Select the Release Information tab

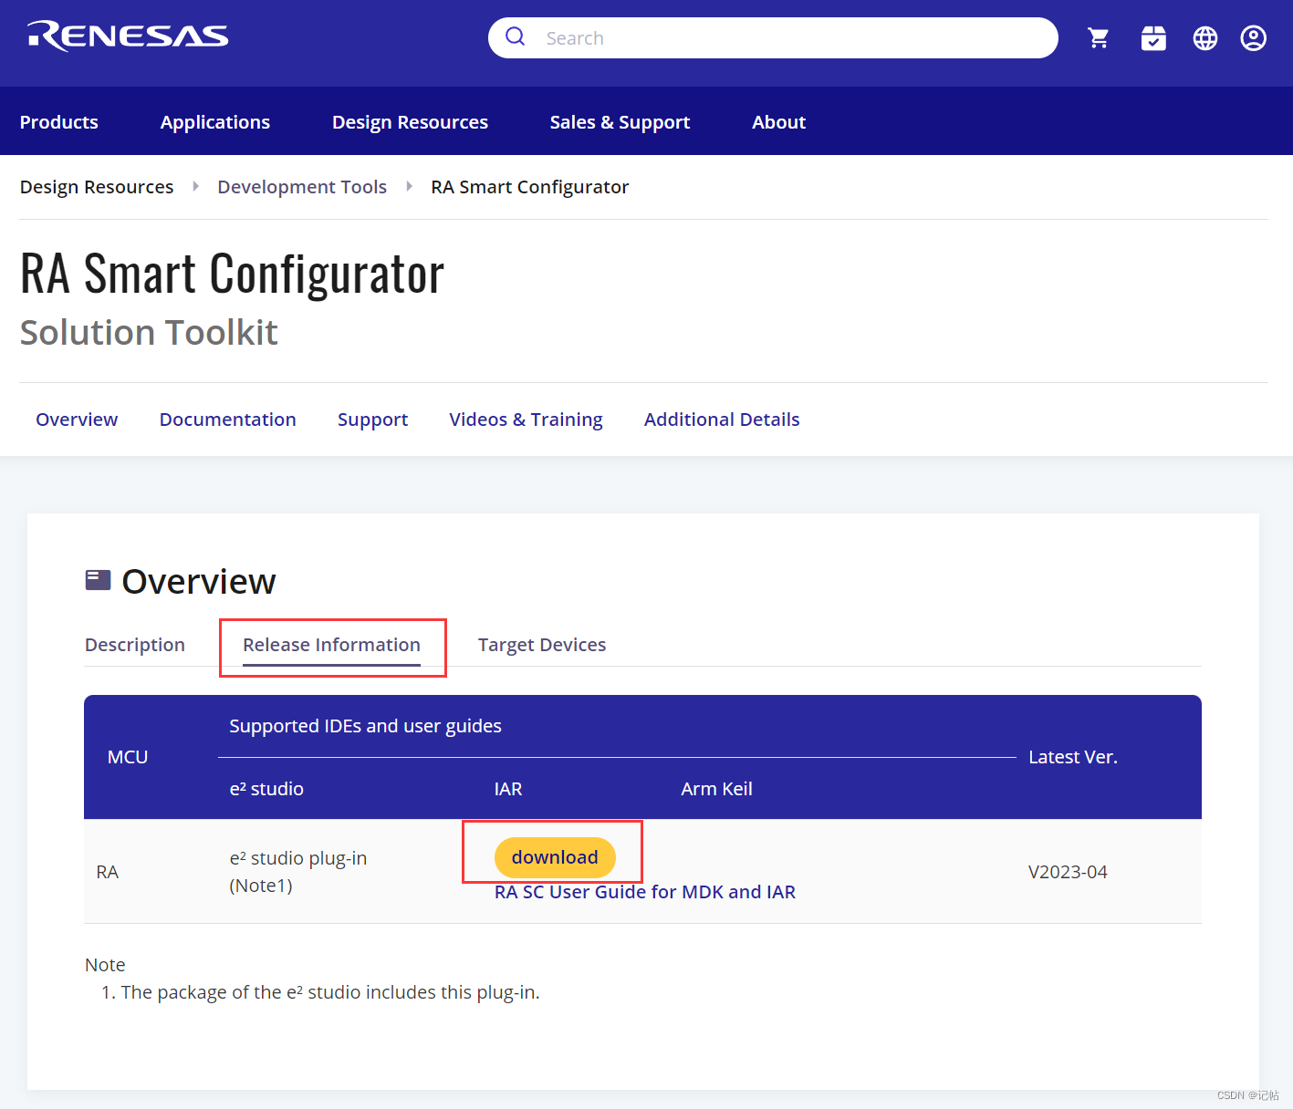point(331,645)
